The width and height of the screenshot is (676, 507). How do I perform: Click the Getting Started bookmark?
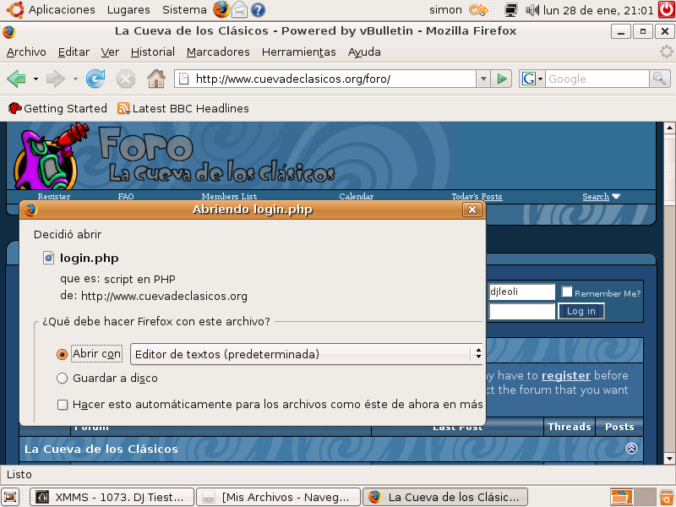click(57, 109)
